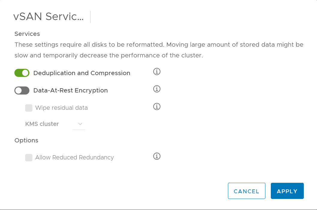Click the Allow Reduced Redundancy label text

point(74,157)
